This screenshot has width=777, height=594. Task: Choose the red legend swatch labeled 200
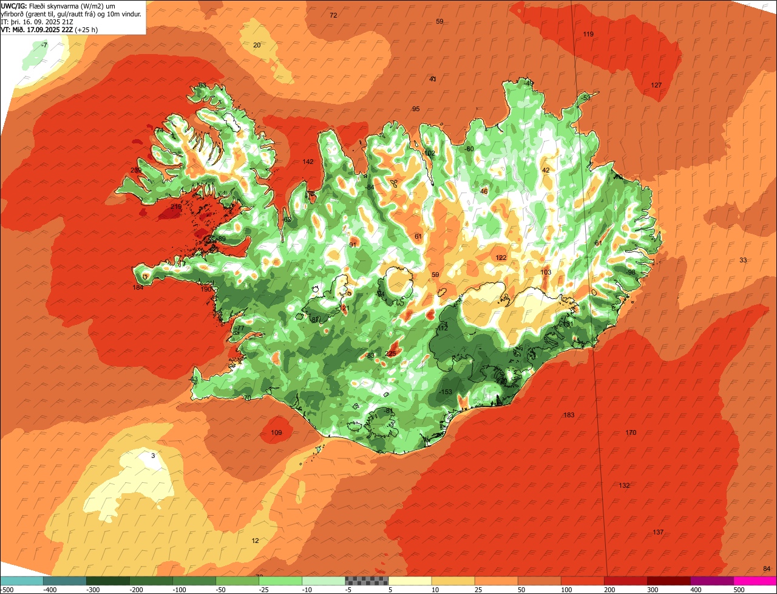625,581
